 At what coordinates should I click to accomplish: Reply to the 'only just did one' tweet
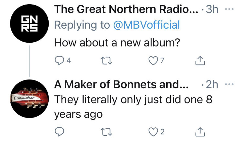[x=59, y=132]
